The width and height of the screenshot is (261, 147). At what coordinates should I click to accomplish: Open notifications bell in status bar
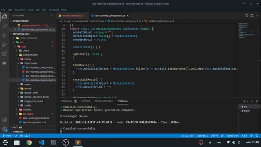[x=257, y=136]
